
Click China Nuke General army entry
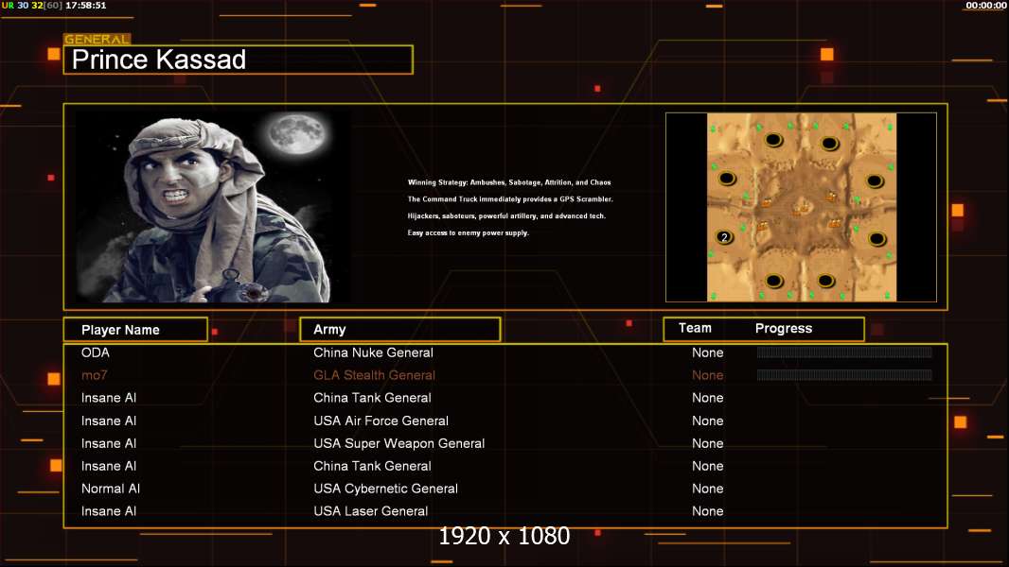tap(373, 352)
